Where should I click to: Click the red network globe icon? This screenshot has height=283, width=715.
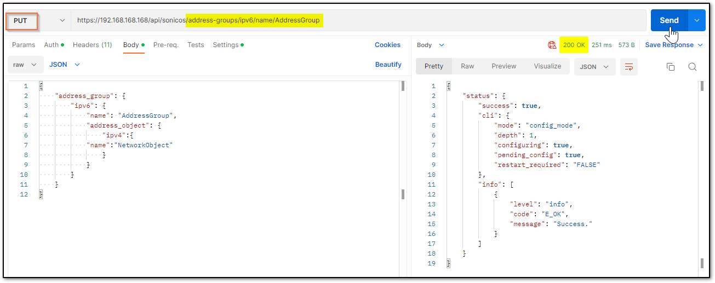pyautogui.click(x=552, y=45)
